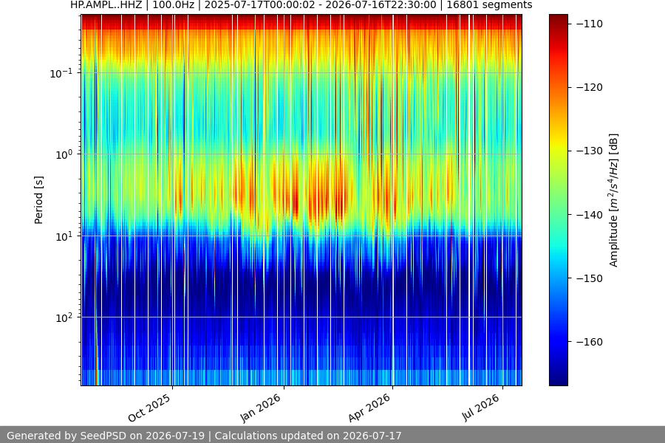Viewport: 665px width, 443px height.
Task: Click the amplitude colorbar gradient
Action: 558,200
